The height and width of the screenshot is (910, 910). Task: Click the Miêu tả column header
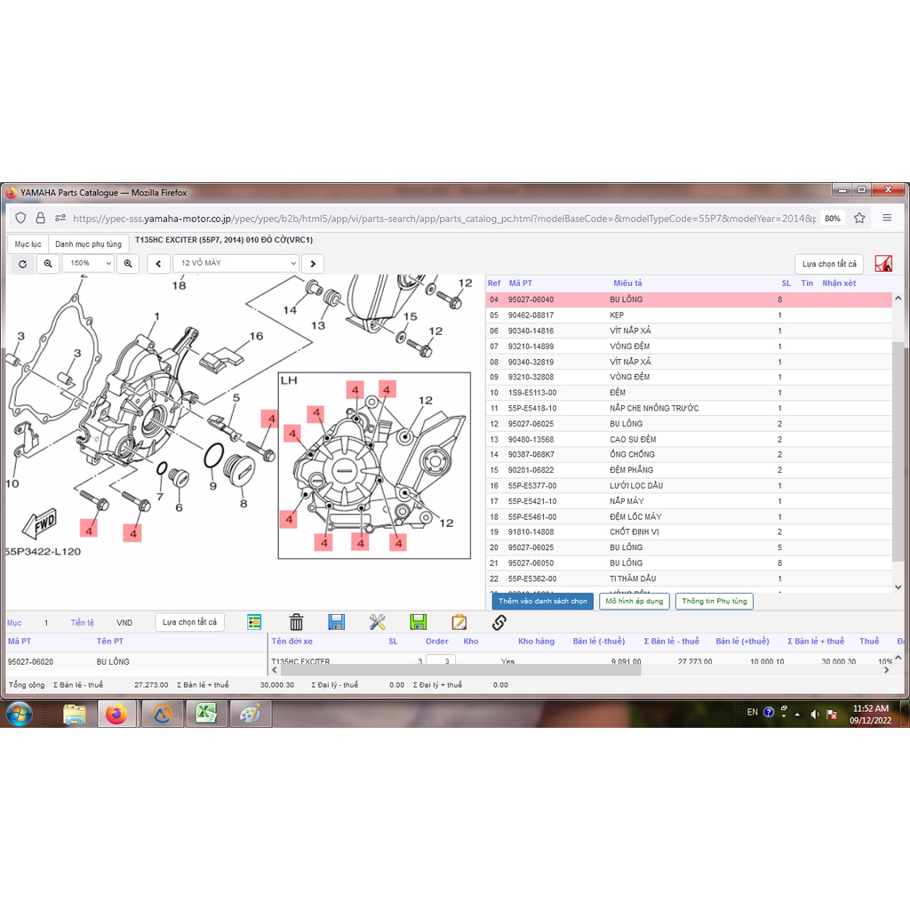(627, 283)
